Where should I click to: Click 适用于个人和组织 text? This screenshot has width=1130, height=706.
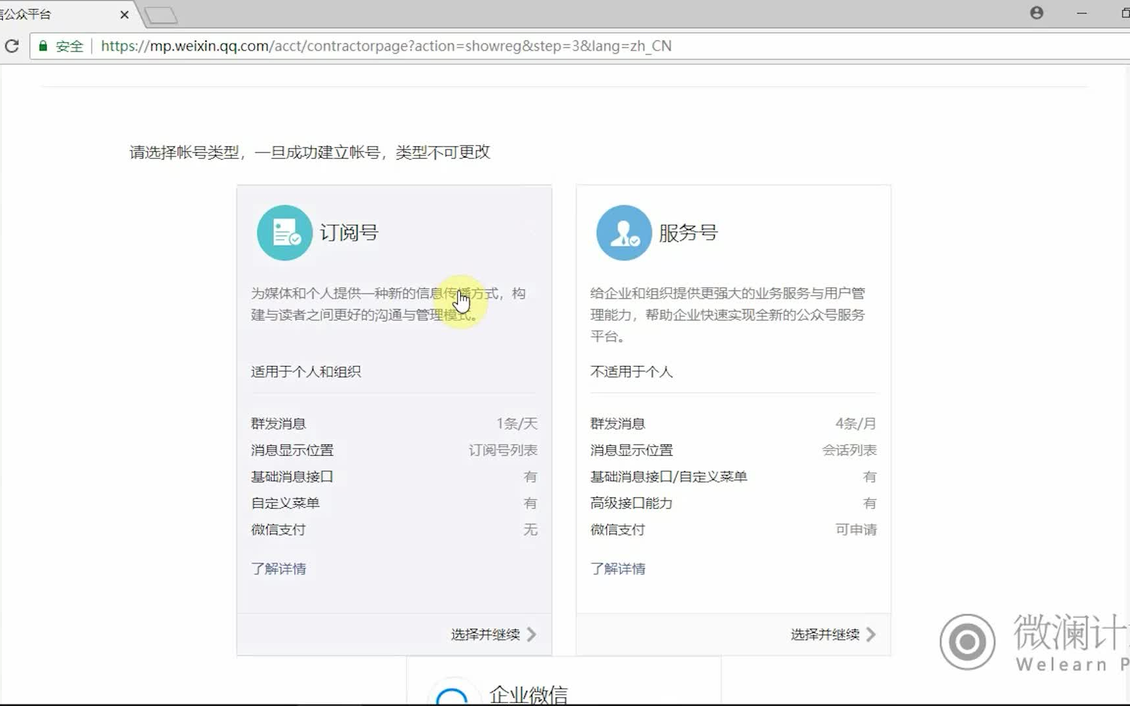coord(306,372)
